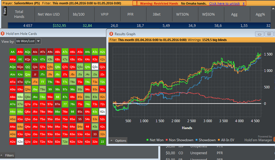The width and height of the screenshot is (275, 160).
Task: Click the 'Click here to unlock' link
Action: 224,3
